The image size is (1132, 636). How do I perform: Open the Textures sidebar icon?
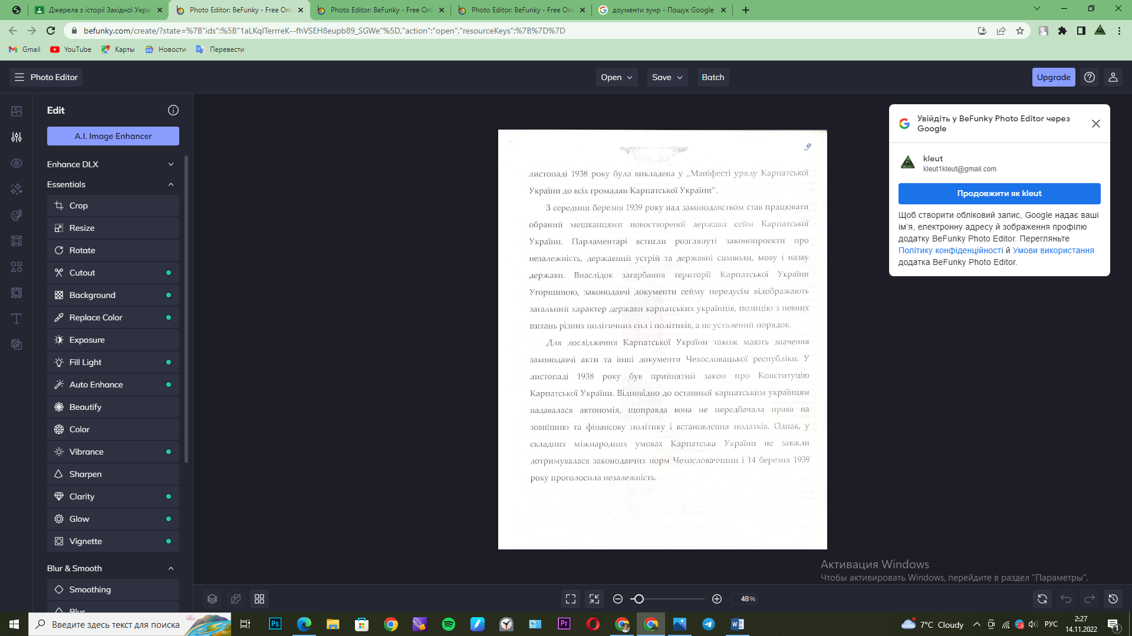(x=17, y=293)
